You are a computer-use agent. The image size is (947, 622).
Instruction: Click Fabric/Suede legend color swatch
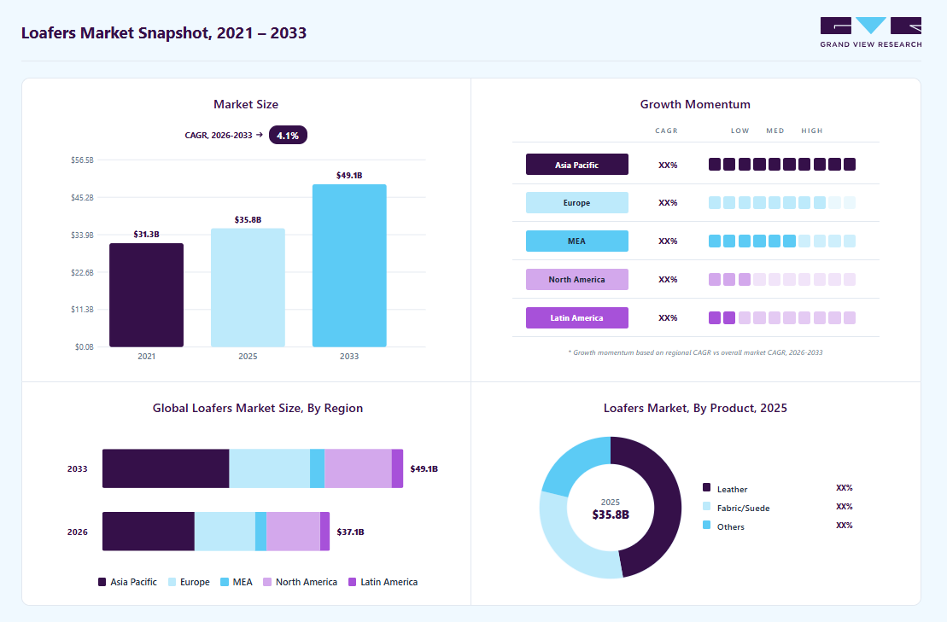pos(707,506)
